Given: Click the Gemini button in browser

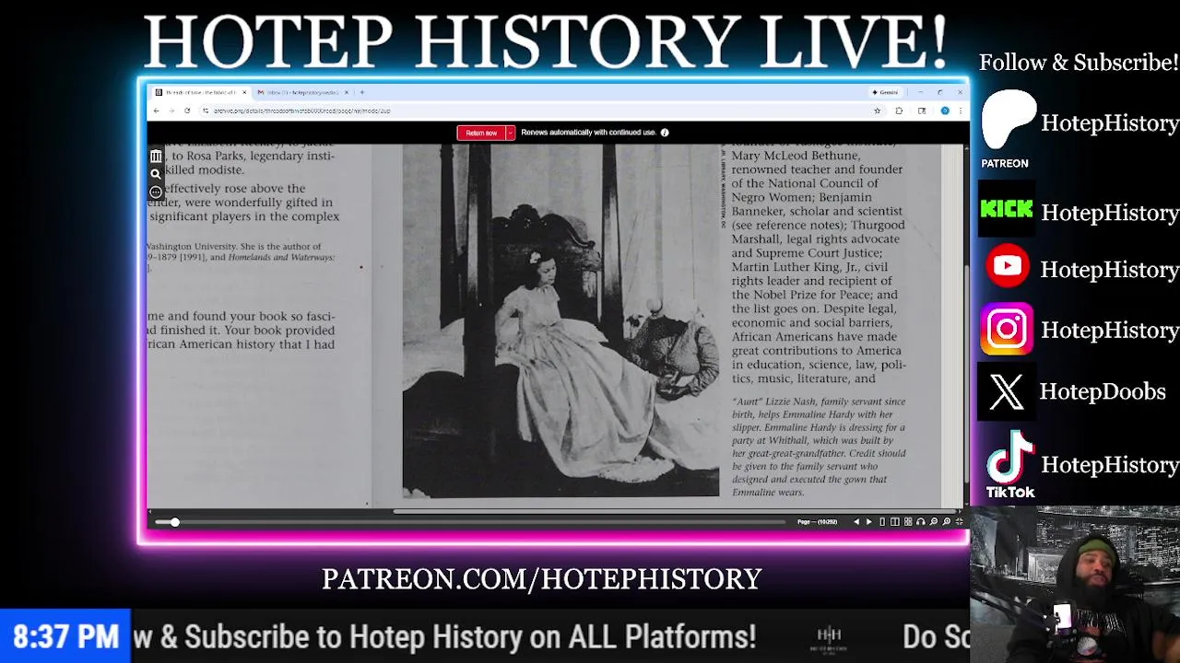Looking at the screenshot, I should pos(885,92).
